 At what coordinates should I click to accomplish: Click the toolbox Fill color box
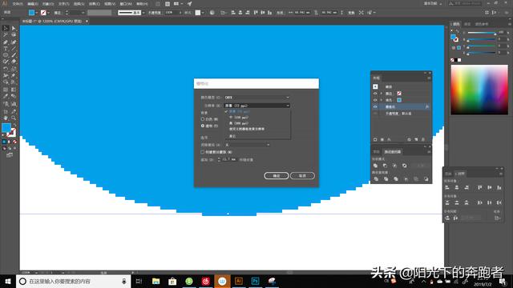point(6,128)
